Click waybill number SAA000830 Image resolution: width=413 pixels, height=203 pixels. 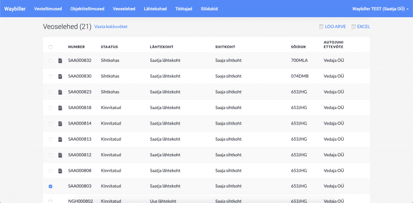(x=80, y=76)
